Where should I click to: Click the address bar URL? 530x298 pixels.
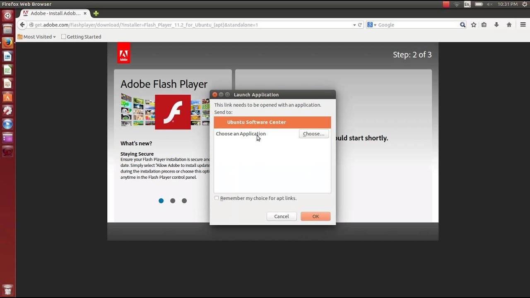[146, 25]
